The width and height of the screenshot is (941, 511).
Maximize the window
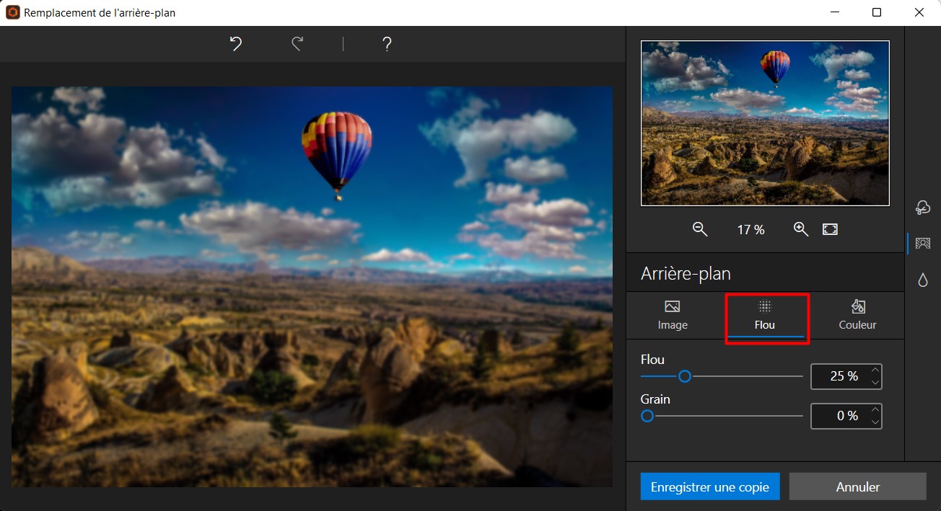pos(877,12)
